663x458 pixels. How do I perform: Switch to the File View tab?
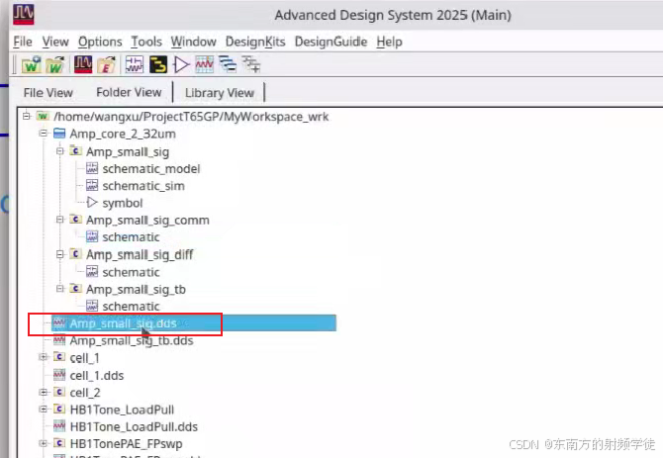click(x=48, y=93)
